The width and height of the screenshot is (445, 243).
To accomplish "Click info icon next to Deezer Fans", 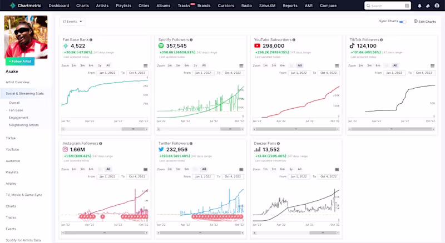I will coord(279,144).
